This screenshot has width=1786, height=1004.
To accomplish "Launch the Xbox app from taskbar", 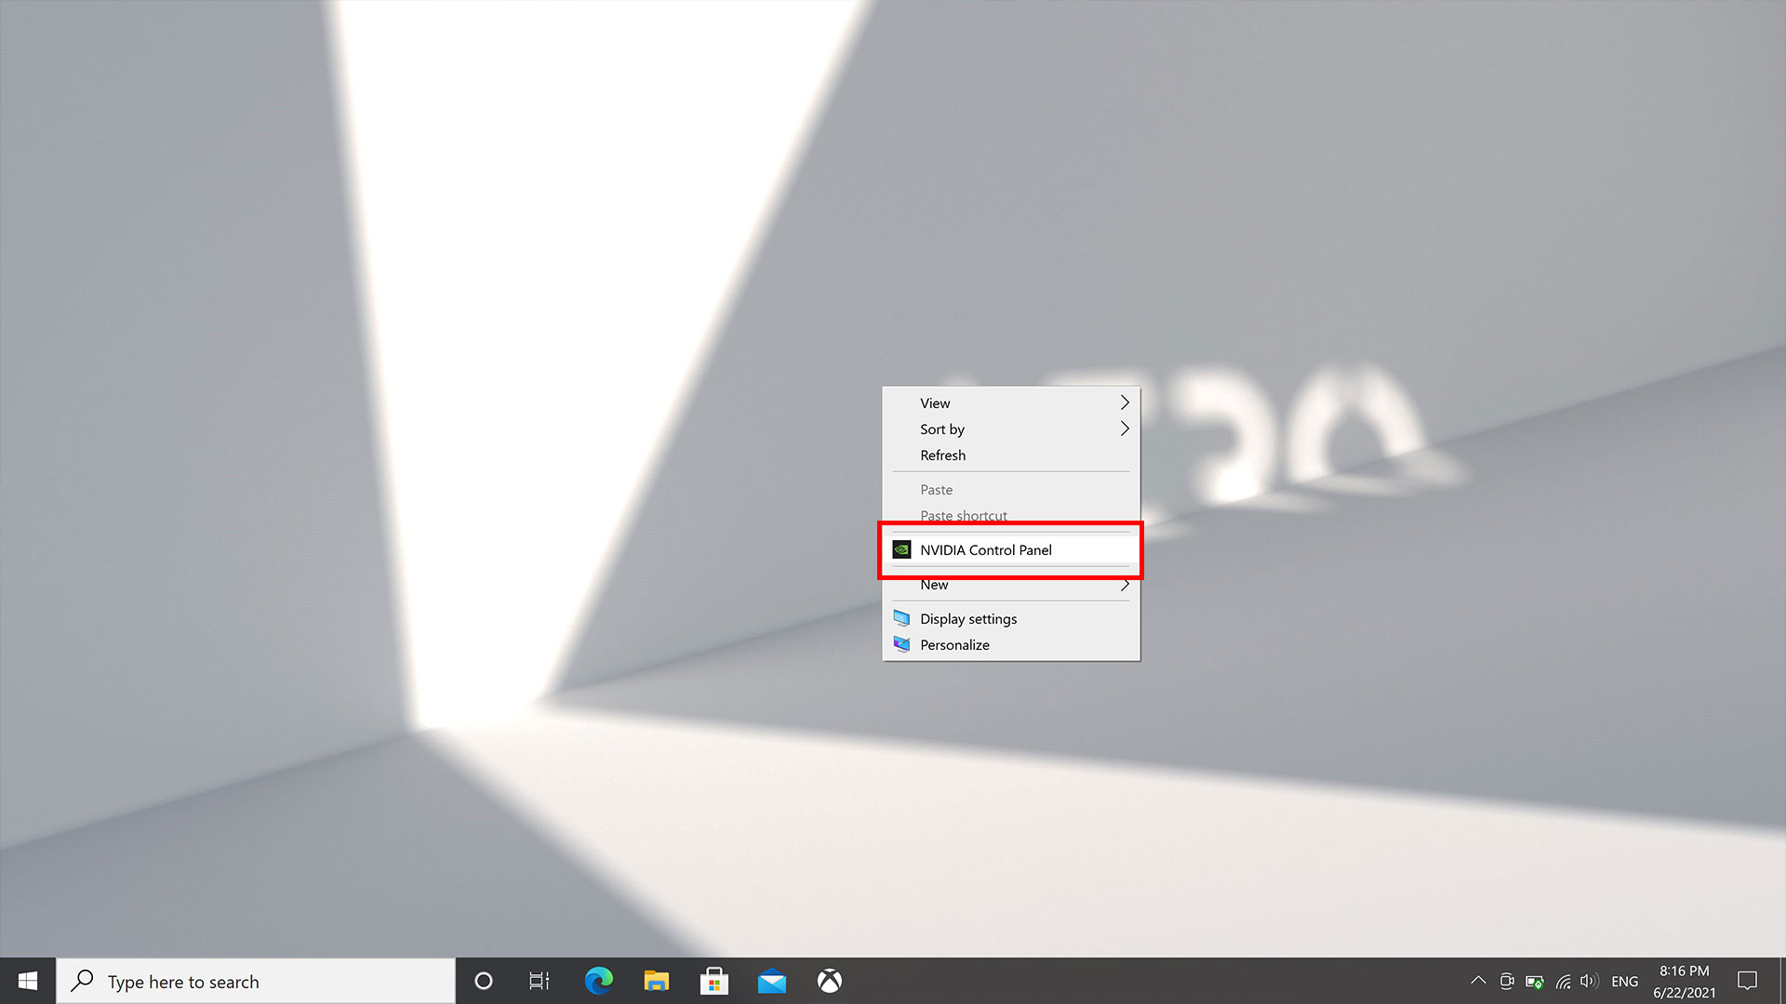I will click(829, 981).
